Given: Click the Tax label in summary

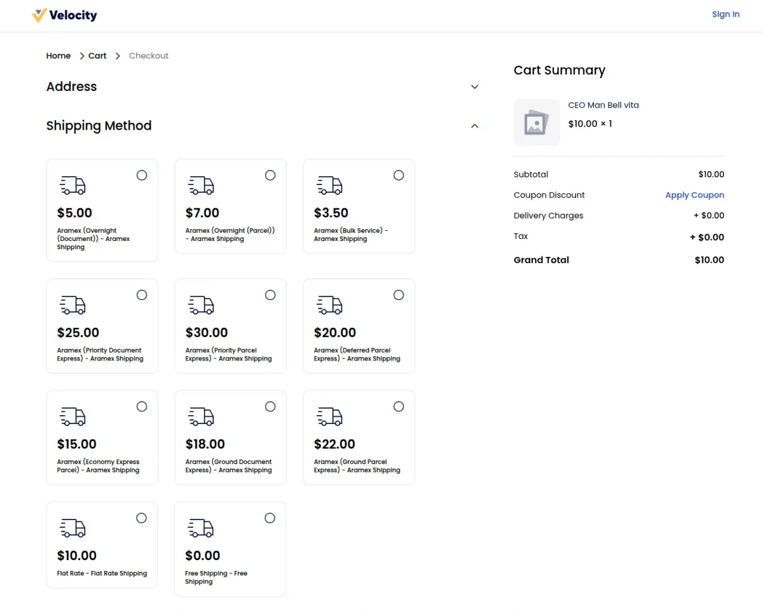Looking at the screenshot, I should pyautogui.click(x=521, y=236).
